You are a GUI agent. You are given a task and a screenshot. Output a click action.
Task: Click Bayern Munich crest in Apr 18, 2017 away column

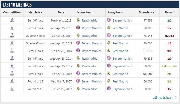click(109, 35)
